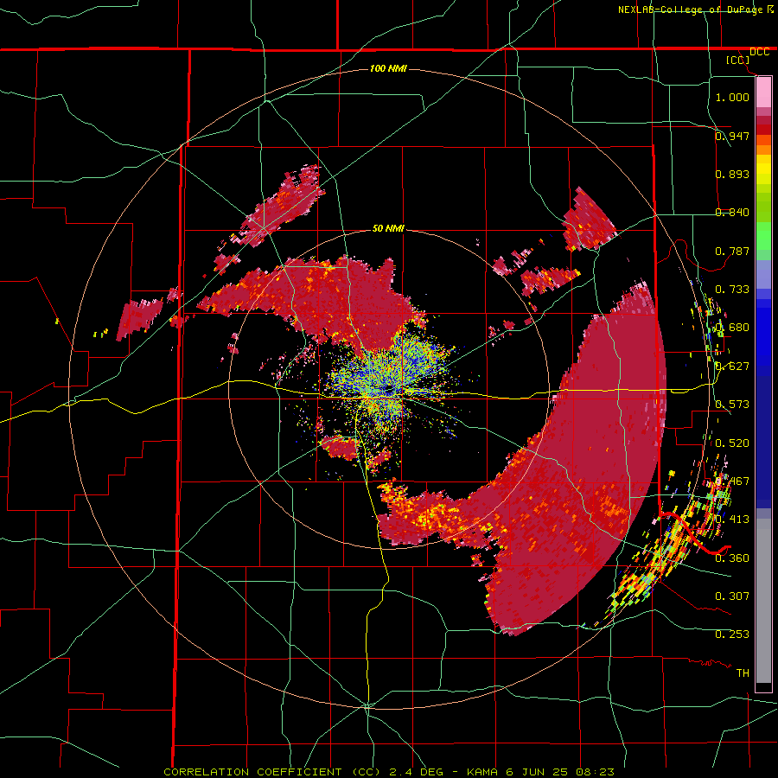Pick the lavender swatch beside the 0.733 value
The image size is (778, 778).
[x=763, y=274]
